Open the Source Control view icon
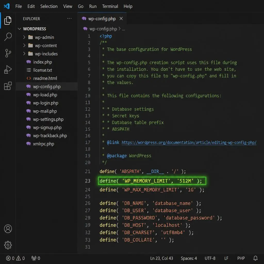 (8, 53)
